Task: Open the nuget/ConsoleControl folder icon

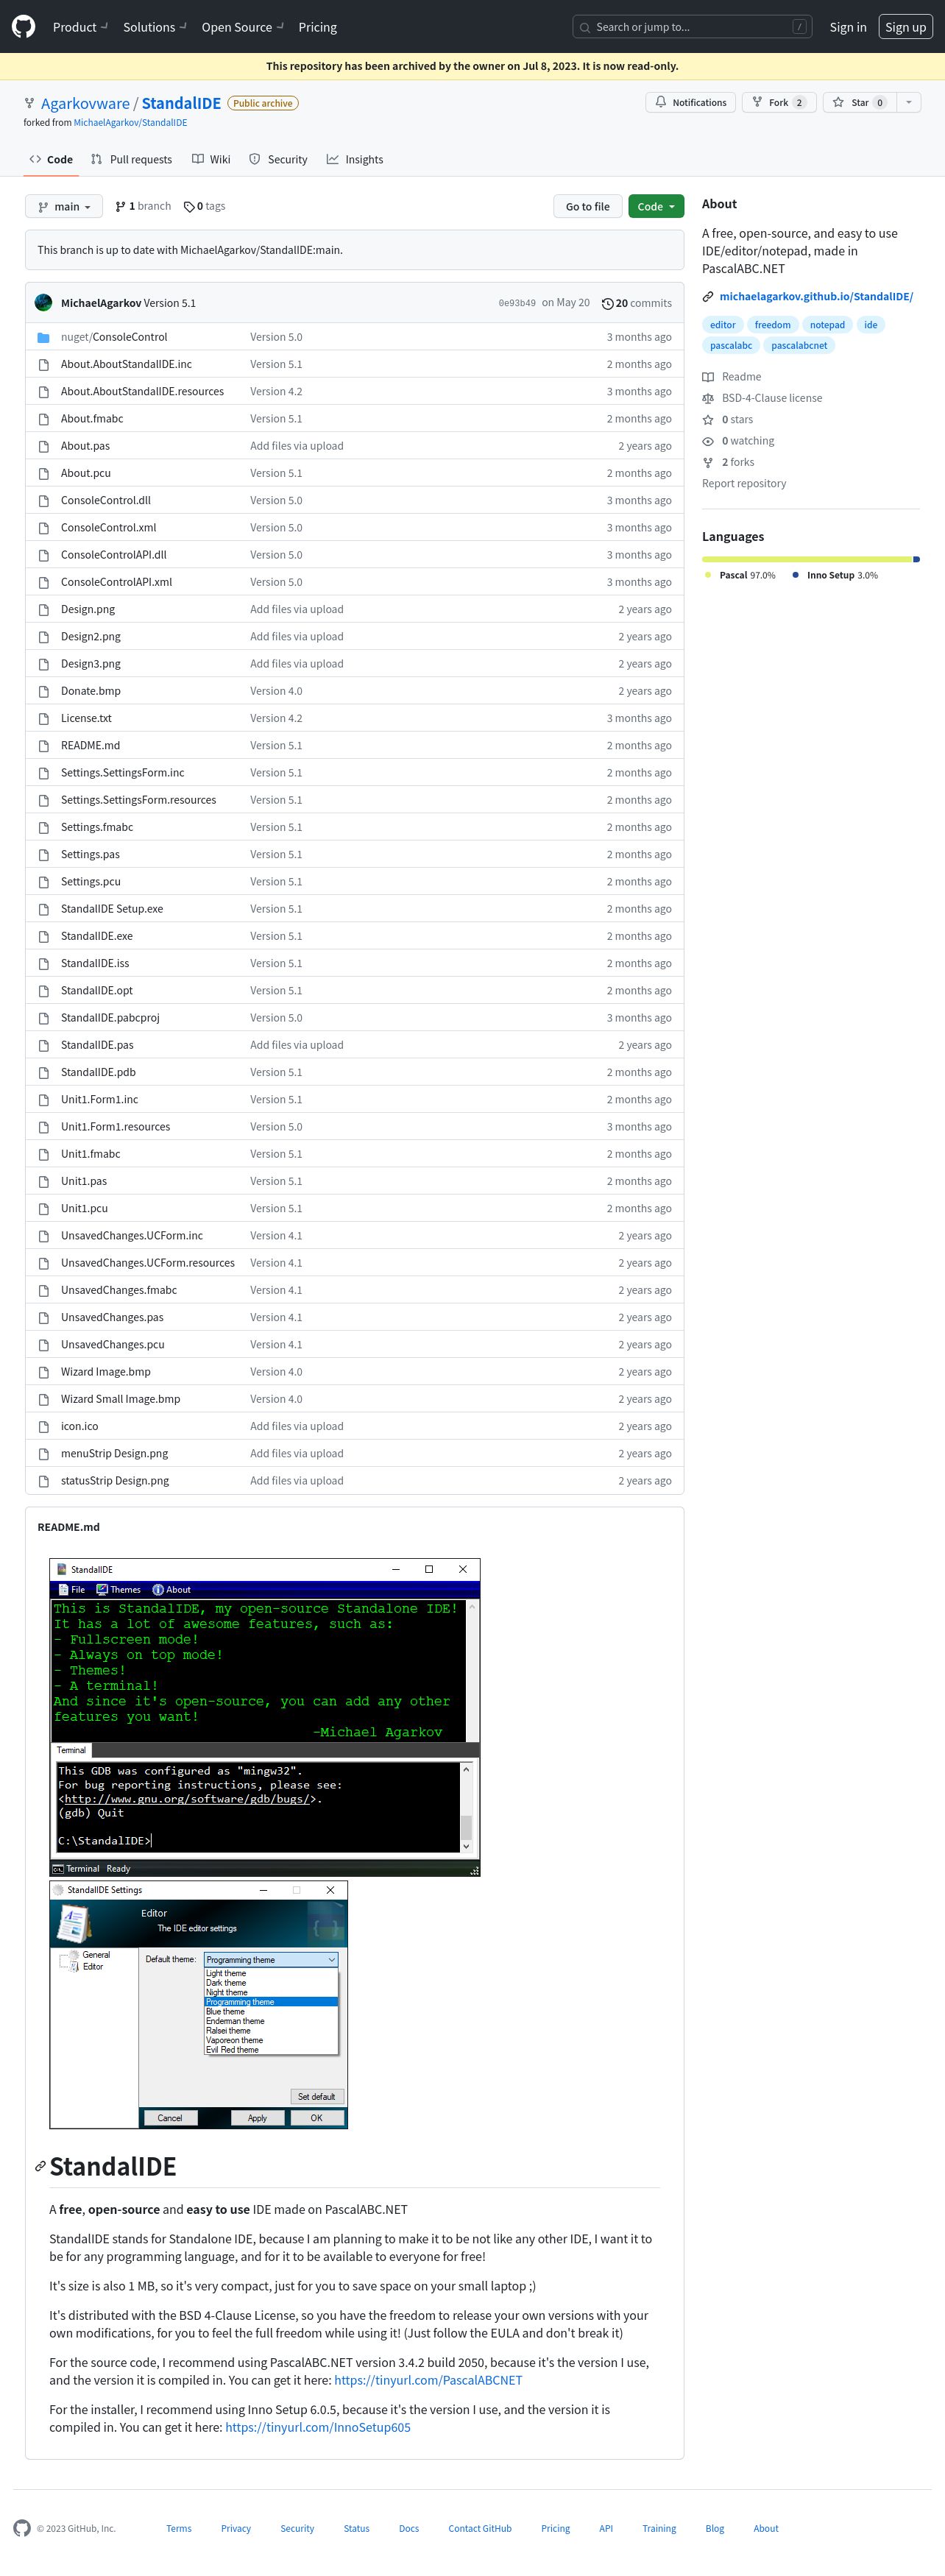Action: coord(43,337)
